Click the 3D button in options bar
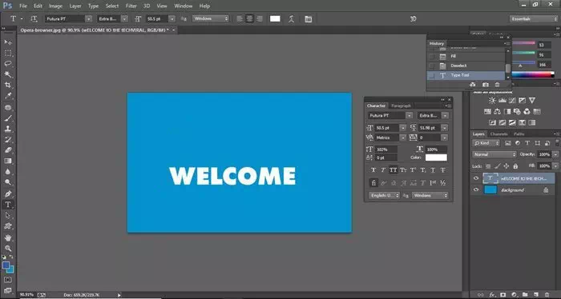The height and width of the screenshot is (299, 561). [413, 19]
